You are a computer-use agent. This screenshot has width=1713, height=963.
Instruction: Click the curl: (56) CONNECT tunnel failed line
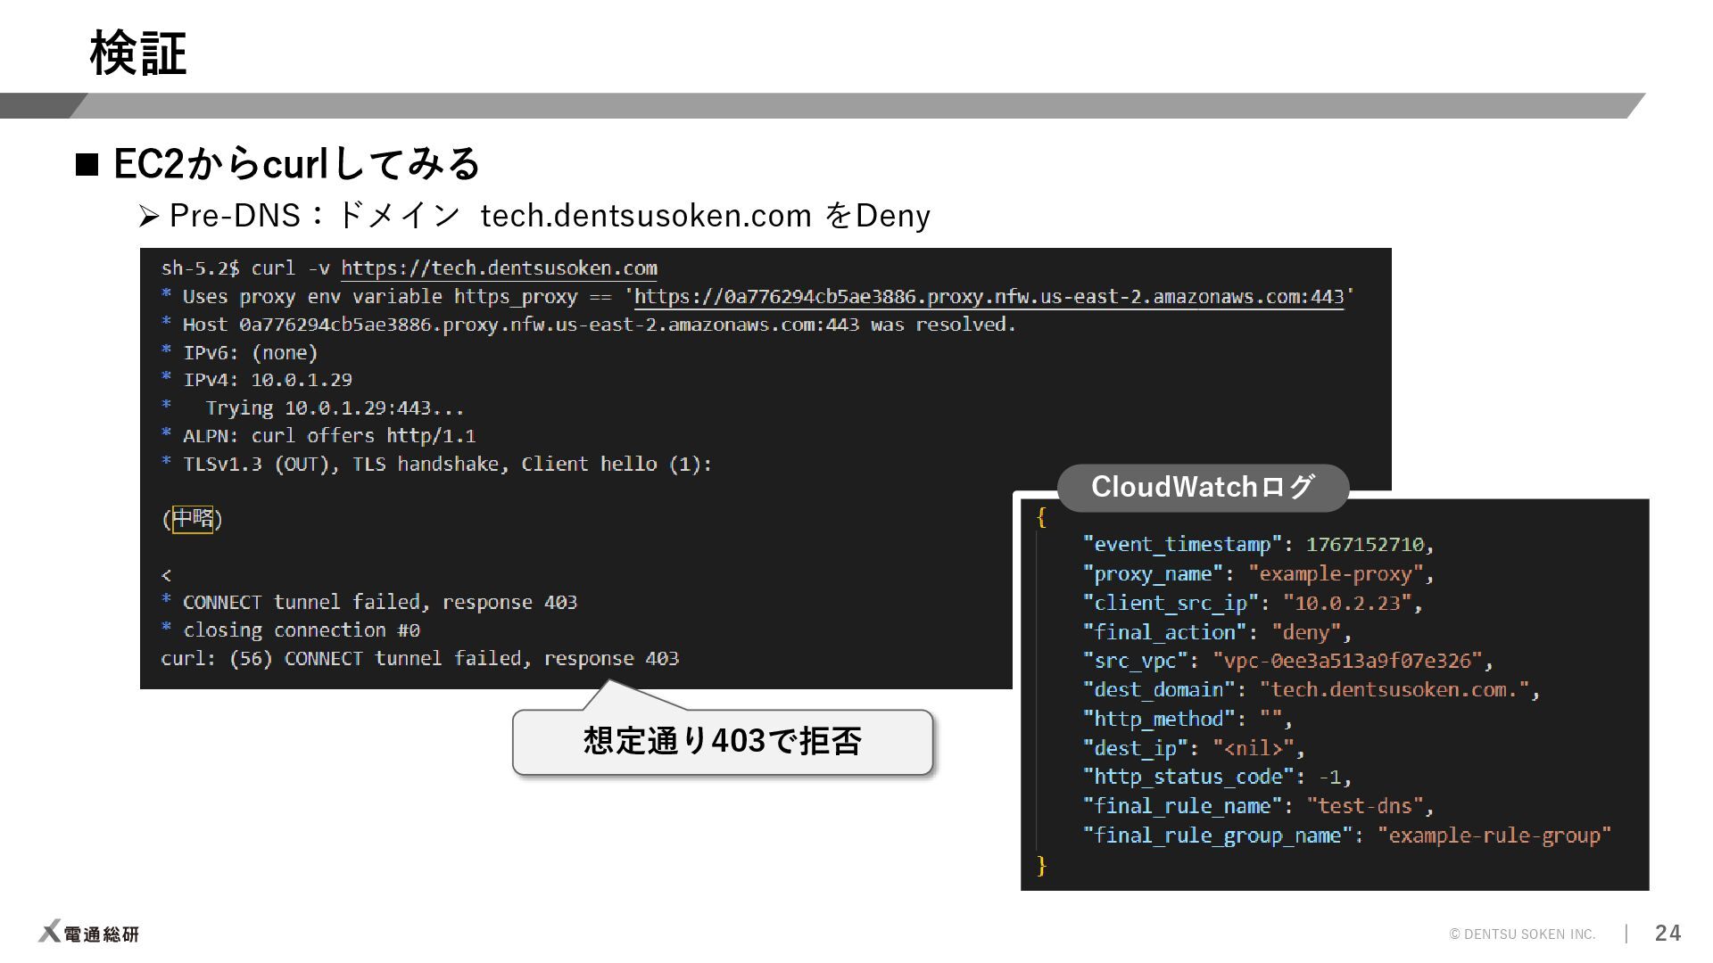(419, 659)
